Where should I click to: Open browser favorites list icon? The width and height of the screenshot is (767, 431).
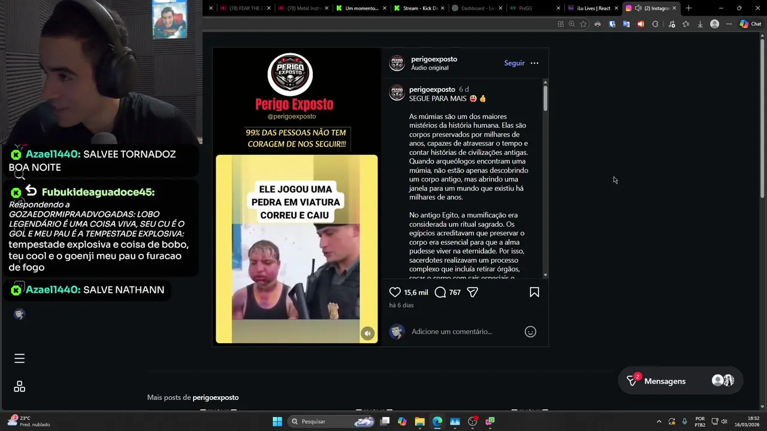(686, 24)
